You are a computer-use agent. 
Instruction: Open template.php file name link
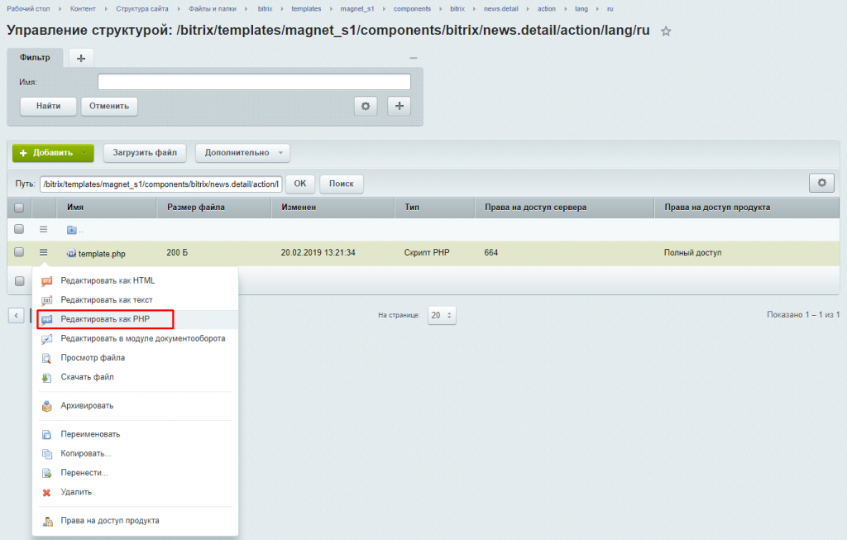pyautogui.click(x=102, y=253)
